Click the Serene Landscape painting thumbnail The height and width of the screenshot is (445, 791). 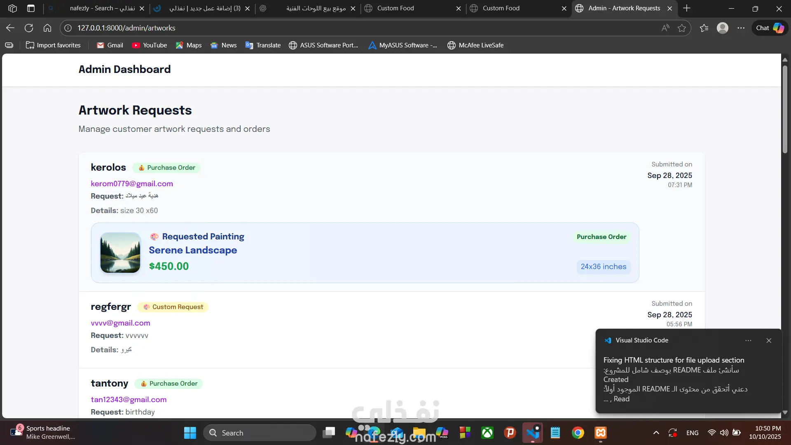click(x=120, y=253)
